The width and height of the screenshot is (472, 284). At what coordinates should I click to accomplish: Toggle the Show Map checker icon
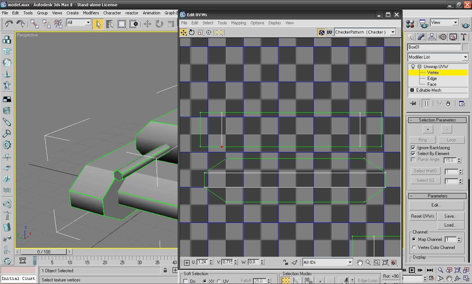click(321, 32)
